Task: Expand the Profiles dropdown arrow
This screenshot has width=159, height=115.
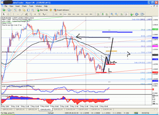Action: point(11,10)
